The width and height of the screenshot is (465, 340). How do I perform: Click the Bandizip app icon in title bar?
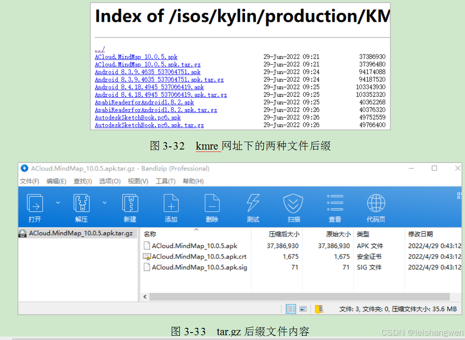[x=24, y=168]
